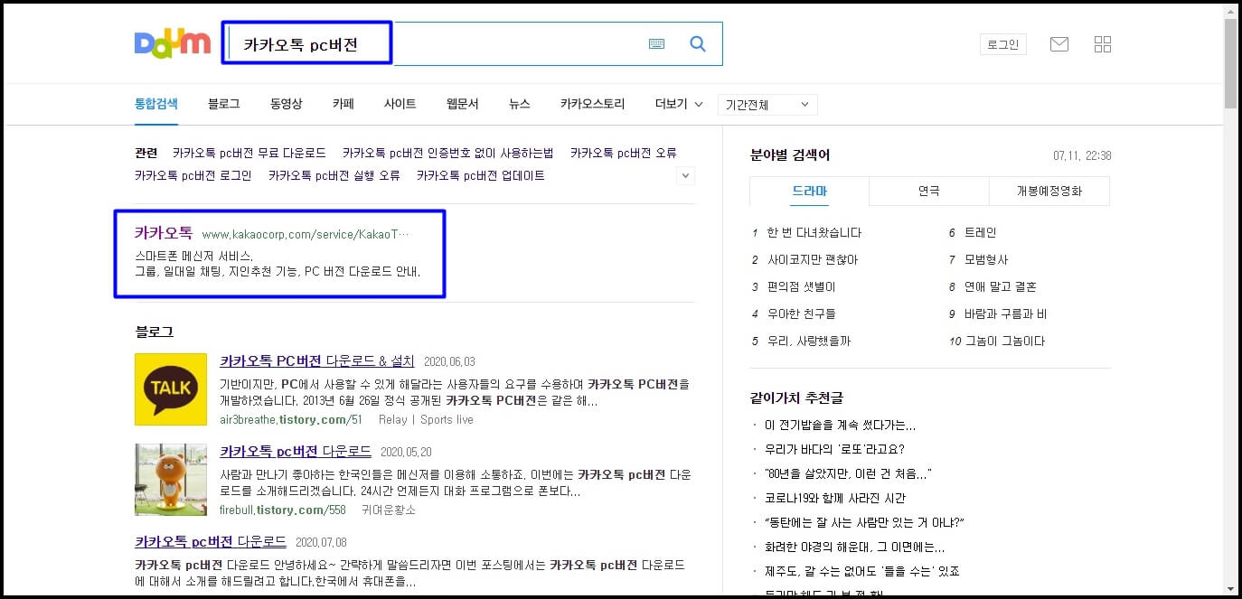The height and width of the screenshot is (599, 1242).
Task: Click the kakaocorp.com URL text
Action: 306,234
